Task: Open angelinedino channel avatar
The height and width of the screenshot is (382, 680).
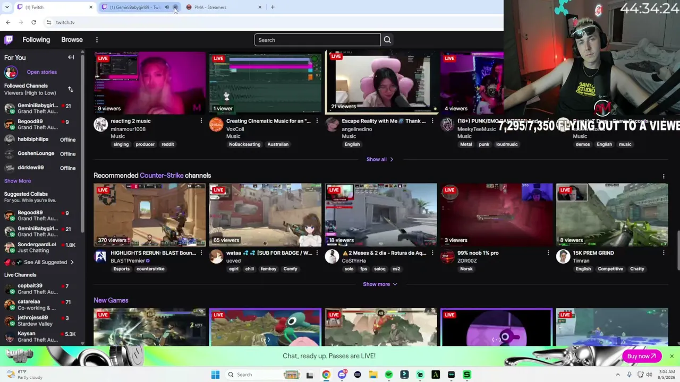Action: tap(332, 125)
